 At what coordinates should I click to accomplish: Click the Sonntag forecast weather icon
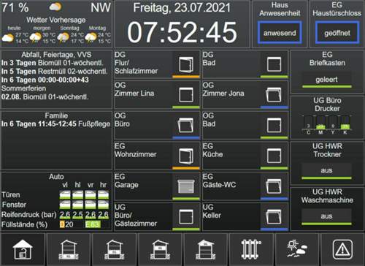[63, 38]
